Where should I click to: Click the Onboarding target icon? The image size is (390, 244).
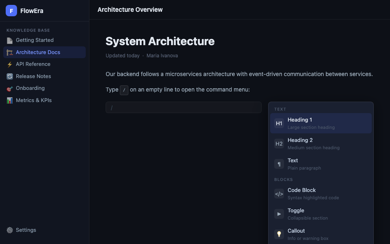point(10,88)
